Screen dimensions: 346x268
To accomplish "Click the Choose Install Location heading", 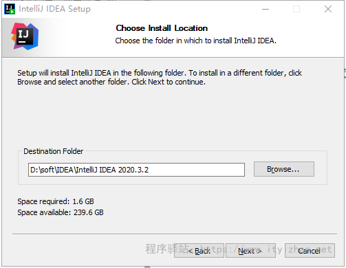I will (162, 28).
